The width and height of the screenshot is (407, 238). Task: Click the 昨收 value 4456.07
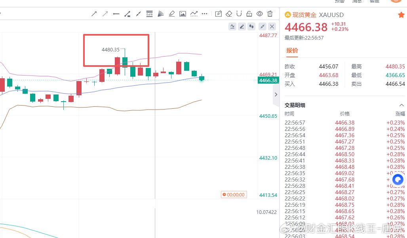pos(329,67)
